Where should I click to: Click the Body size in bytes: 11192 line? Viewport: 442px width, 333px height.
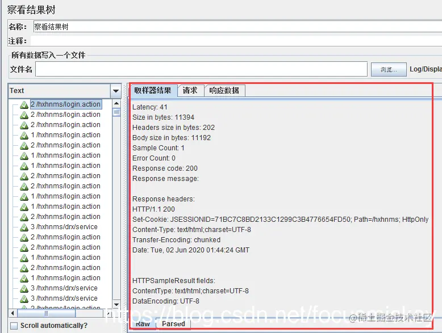pyautogui.click(x=172, y=138)
